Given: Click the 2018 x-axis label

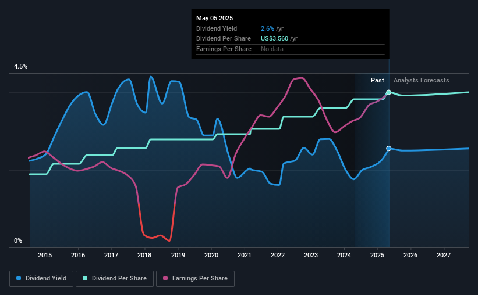Looking at the screenshot, I should point(144,255).
